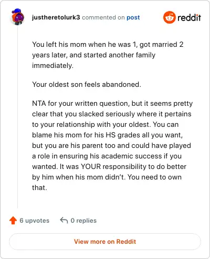Select the "6 upvotes" count label
This screenshot has height=259, width=210.
tap(34, 221)
